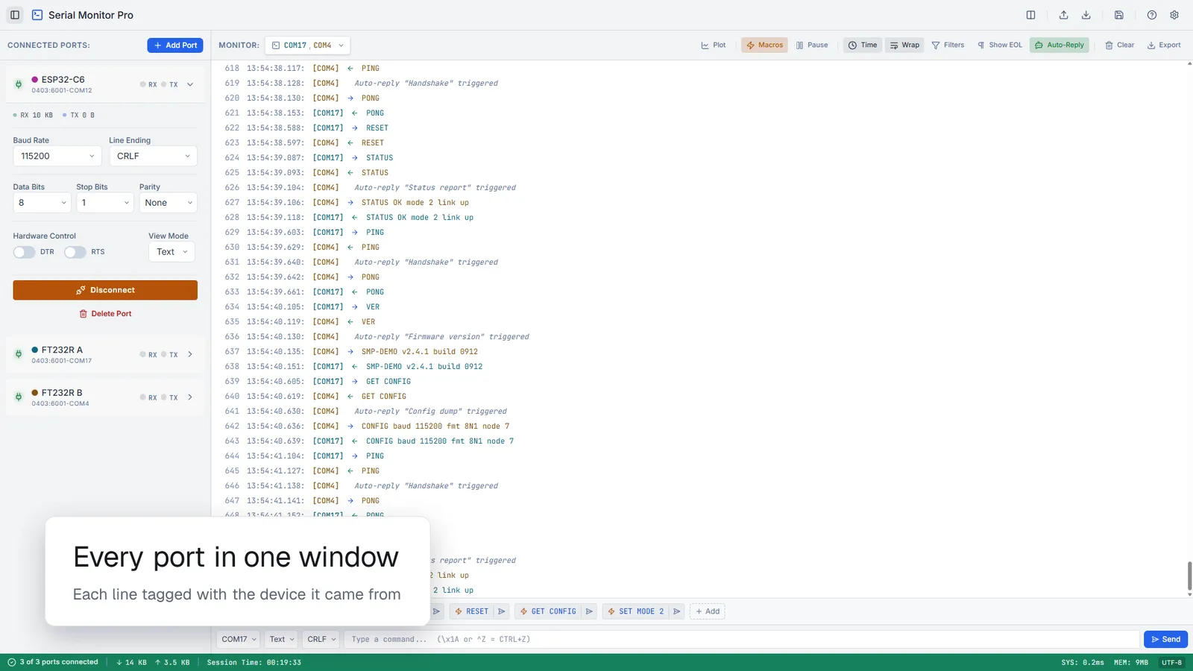Open the settings gear icon
The width and height of the screenshot is (1193, 671).
tap(1174, 15)
